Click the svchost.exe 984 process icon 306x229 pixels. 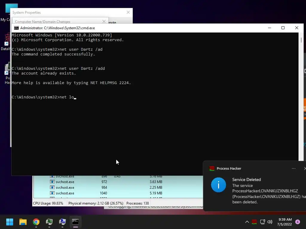52,188
